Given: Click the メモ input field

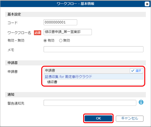Looking at the screenshot, I should [93, 49].
